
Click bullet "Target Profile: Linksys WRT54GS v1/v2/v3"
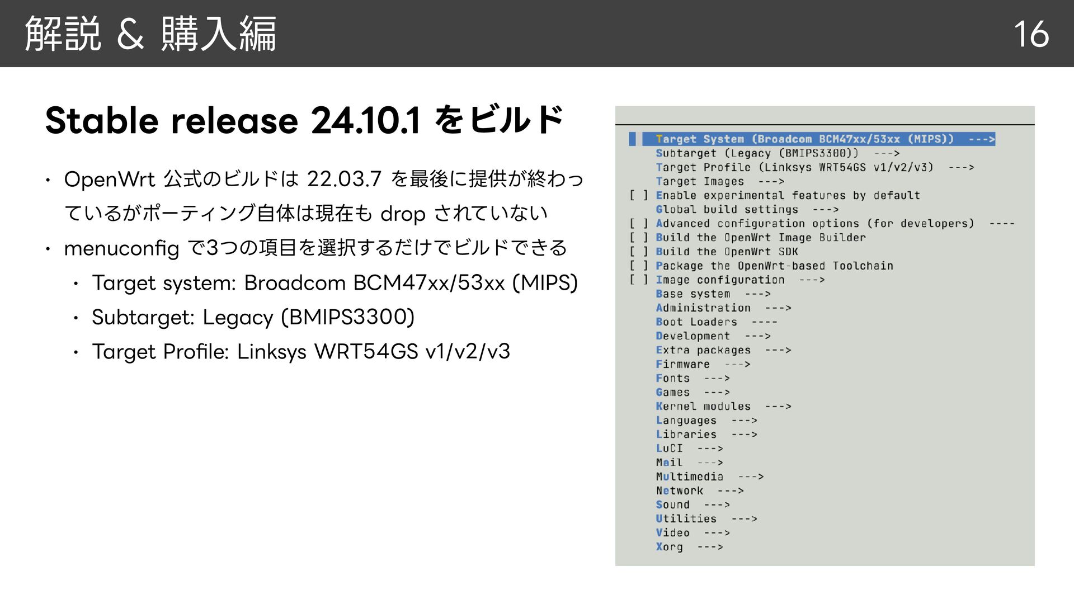(x=301, y=352)
